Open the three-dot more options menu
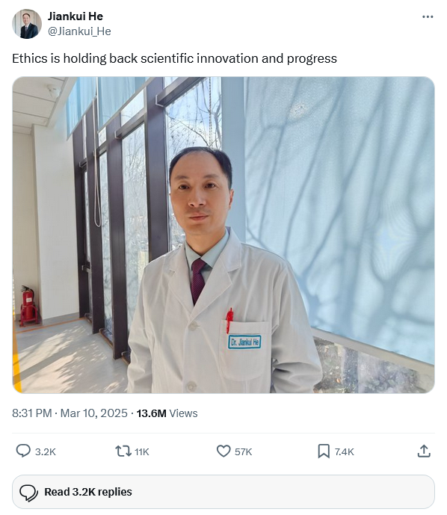The image size is (447, 515). pos(428,16)
